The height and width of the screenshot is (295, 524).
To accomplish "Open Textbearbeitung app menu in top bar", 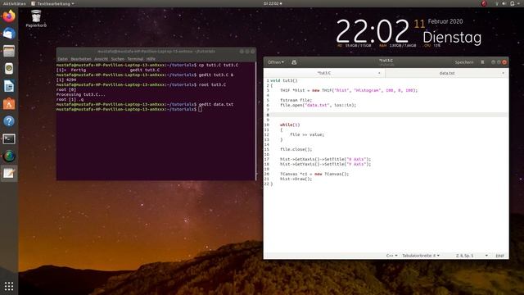I will point(52,3).
